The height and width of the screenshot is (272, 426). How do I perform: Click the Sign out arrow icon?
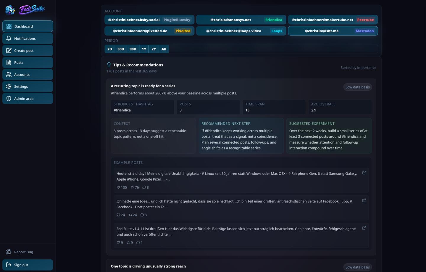click(x=9, y=265)
